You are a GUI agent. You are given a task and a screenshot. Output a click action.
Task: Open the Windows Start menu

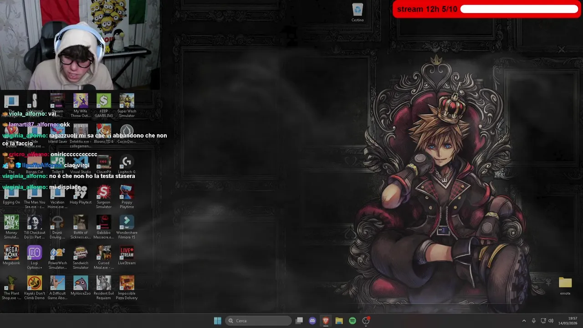coord(217,321)
